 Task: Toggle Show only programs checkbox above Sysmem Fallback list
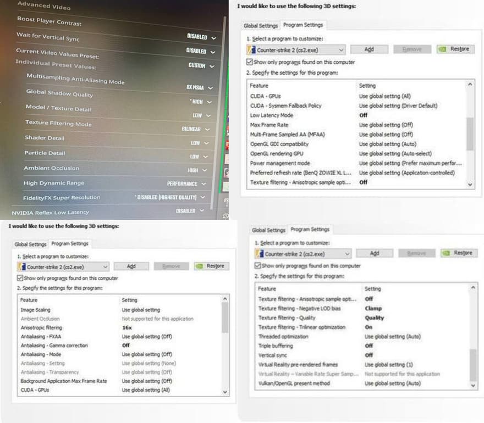click(x=249, y=62)
